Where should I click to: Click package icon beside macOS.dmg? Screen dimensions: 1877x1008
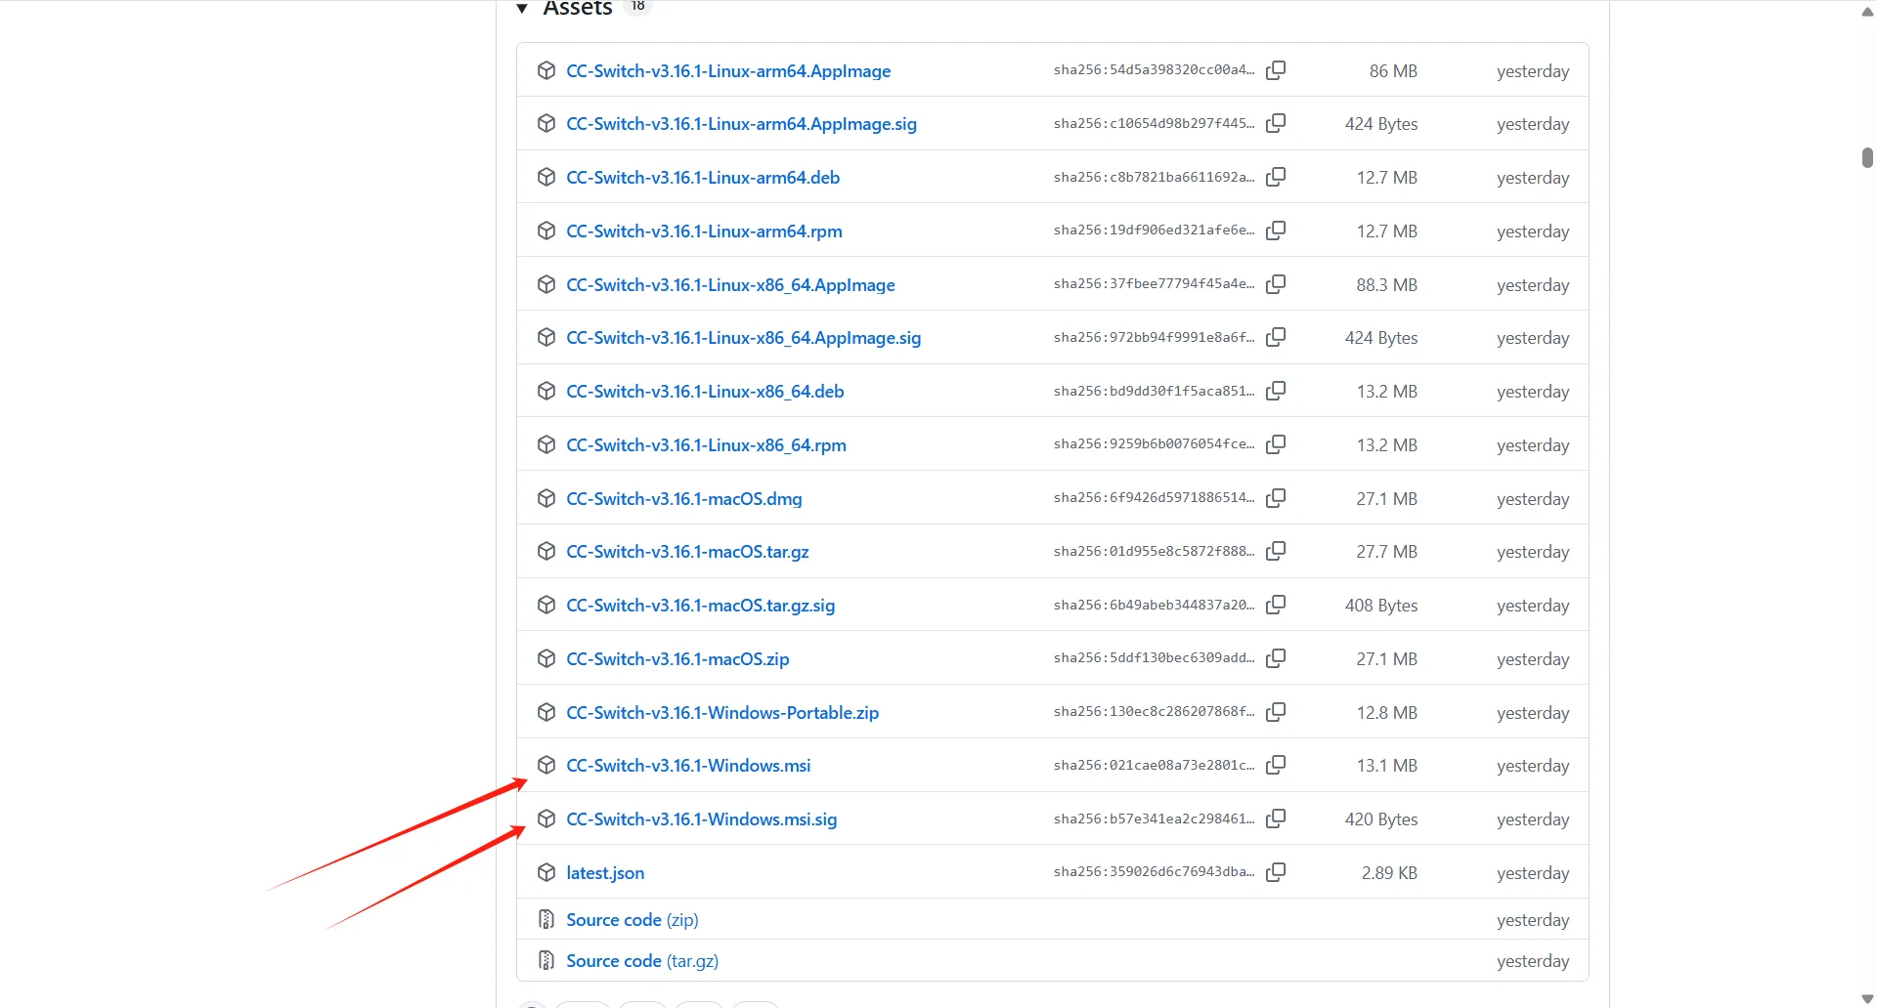(x=546, y=498)
